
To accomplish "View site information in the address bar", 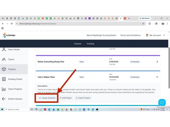I will pyautogui.click(x=17, y=24).
